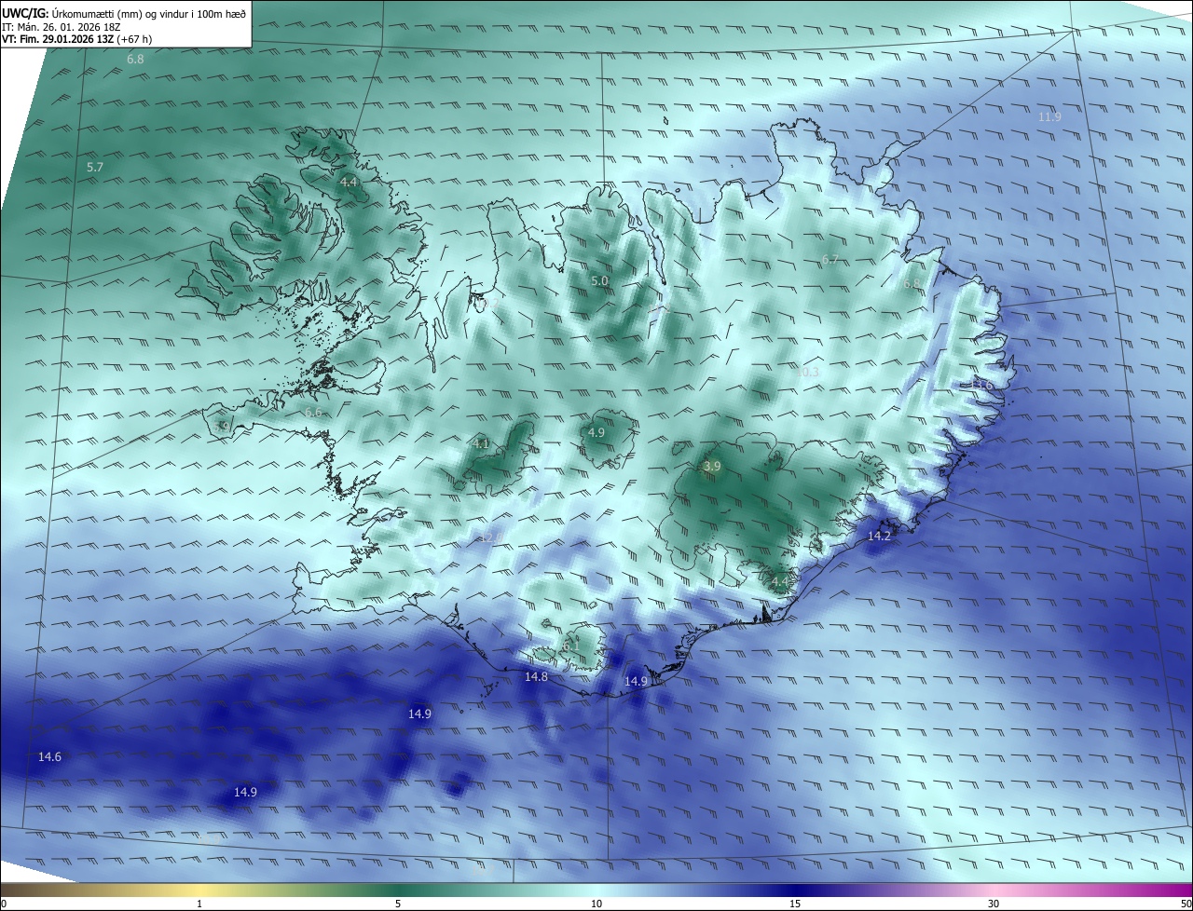Click the color scale tick label 5
Viewport: 1193px width, 911px height.
[x=398, y=904]
